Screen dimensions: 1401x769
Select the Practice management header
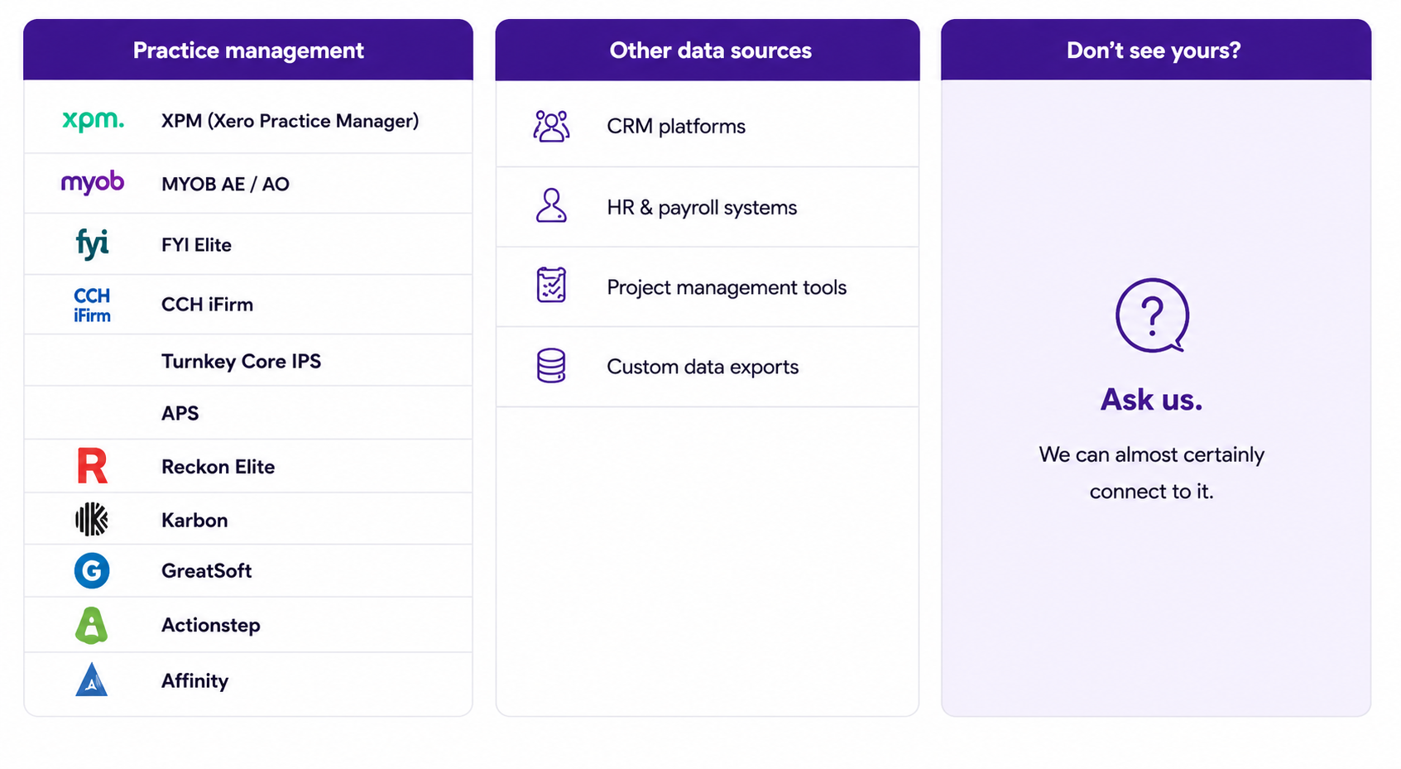[248, 50]
